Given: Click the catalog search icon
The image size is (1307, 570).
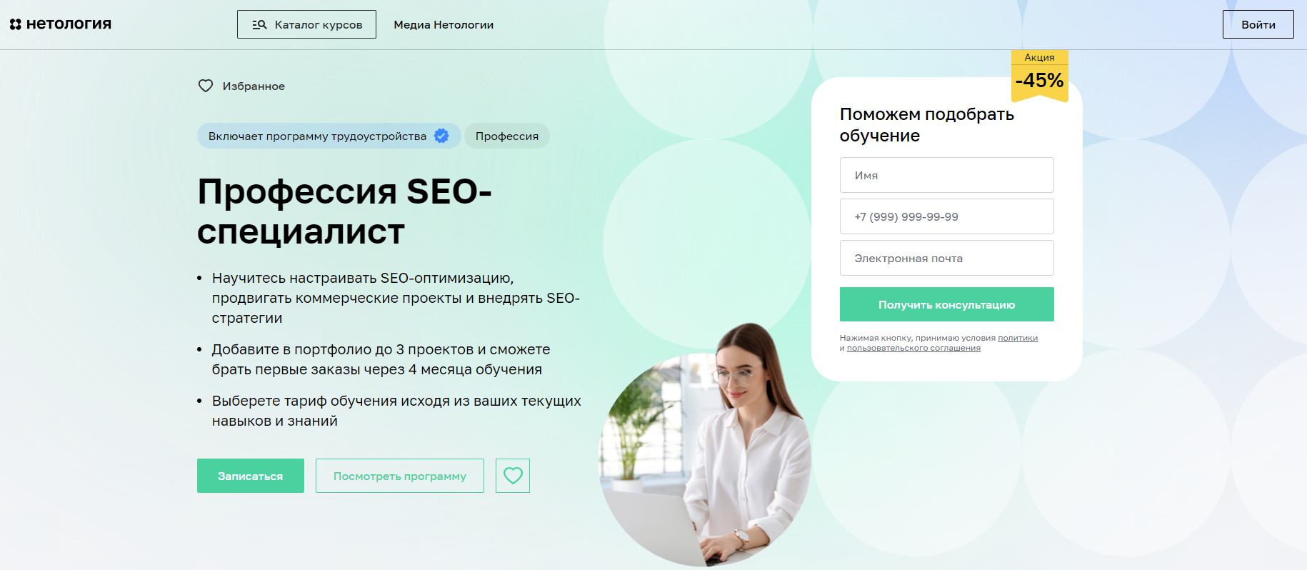Looking at the screenshot, I should [x=259, y=24].
